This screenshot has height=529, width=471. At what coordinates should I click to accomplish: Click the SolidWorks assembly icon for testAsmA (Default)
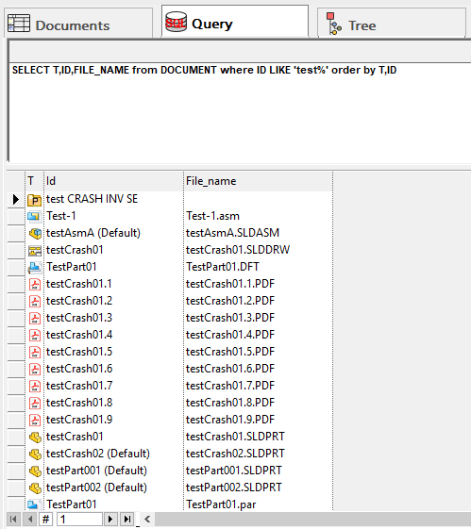(35, 233)
